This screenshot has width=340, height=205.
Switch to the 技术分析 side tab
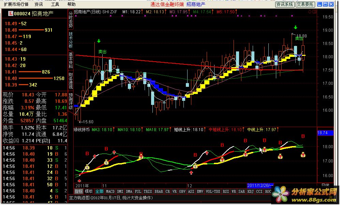coord(71,40)
